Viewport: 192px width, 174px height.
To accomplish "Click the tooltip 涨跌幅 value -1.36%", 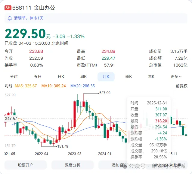I will 161,139.
